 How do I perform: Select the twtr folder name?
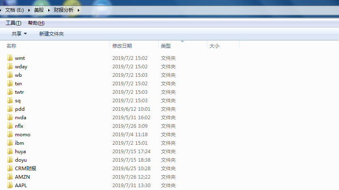[19, 92]
